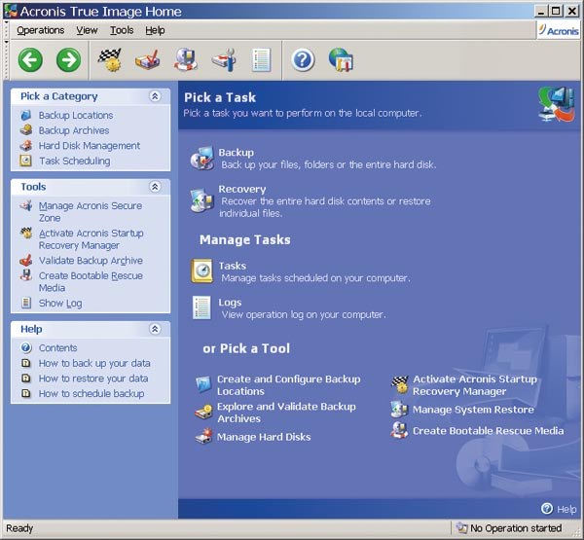Click the checkered flag Startup Recovery toolbar icon
The image size is (584, 540).
click(110, 59)
